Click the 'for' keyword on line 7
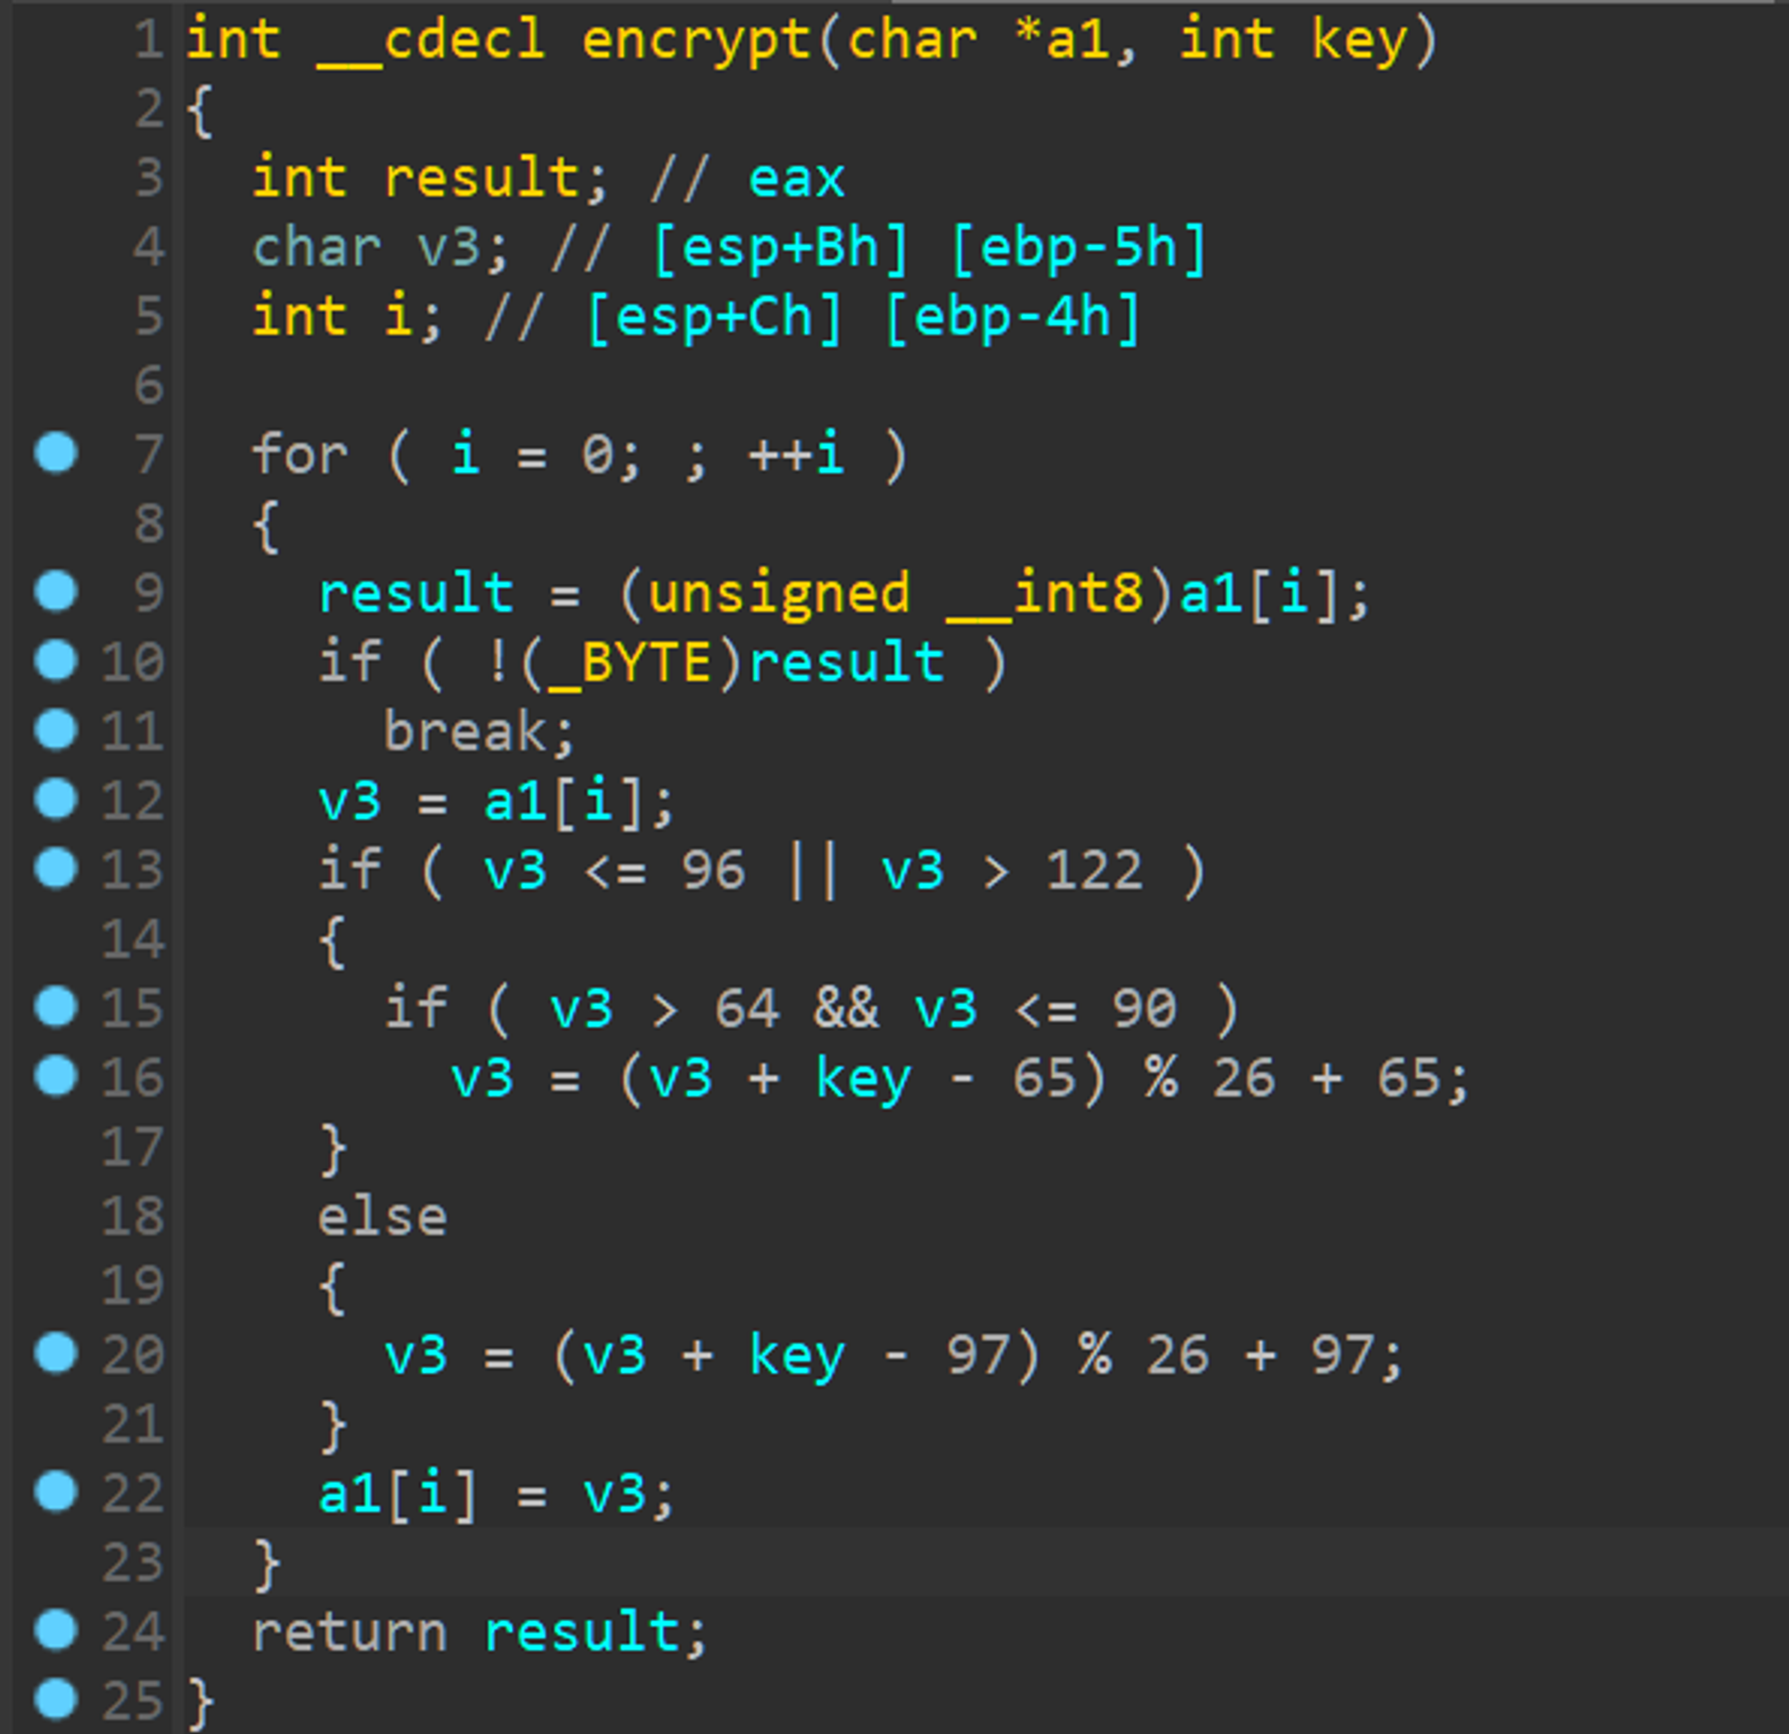Image resolution: width=1789 pixels, height=1734 pixels. click(300, 453)
